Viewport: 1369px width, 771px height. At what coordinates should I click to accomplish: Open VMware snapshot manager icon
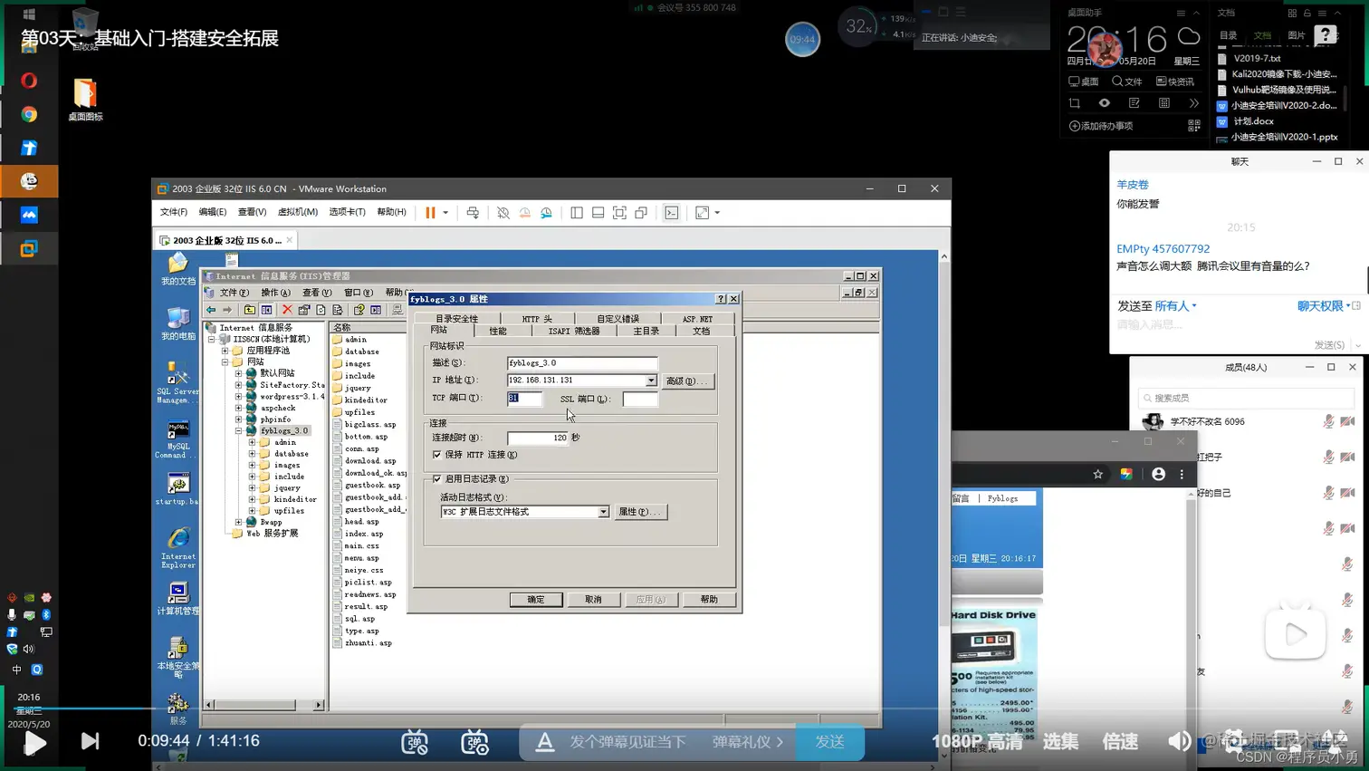pyautogui.click(x=546, y=213)
